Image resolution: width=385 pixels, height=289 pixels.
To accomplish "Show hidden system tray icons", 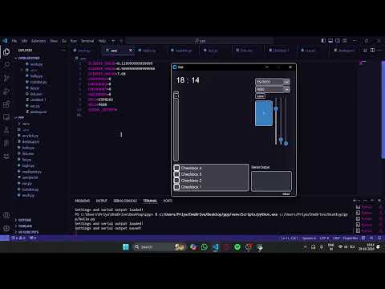I will tap(306, 246).
